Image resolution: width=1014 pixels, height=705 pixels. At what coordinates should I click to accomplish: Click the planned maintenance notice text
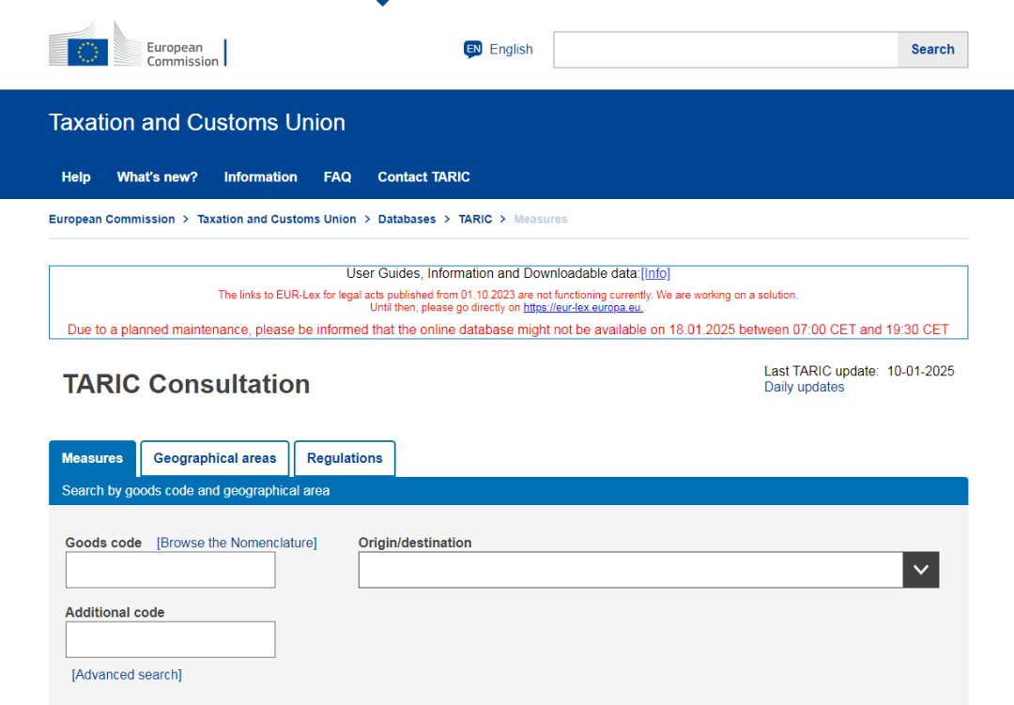point(508,330)
